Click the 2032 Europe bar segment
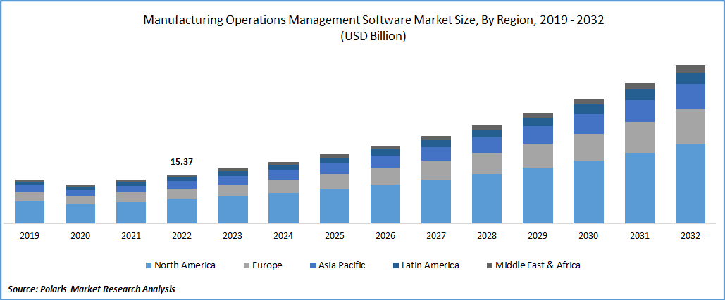This screenshot has width=725, height=300. [x=690, y=127]
